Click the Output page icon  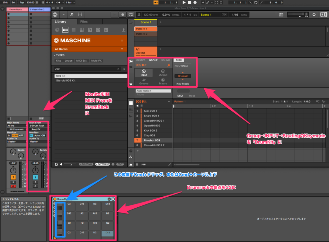[163, 73]
